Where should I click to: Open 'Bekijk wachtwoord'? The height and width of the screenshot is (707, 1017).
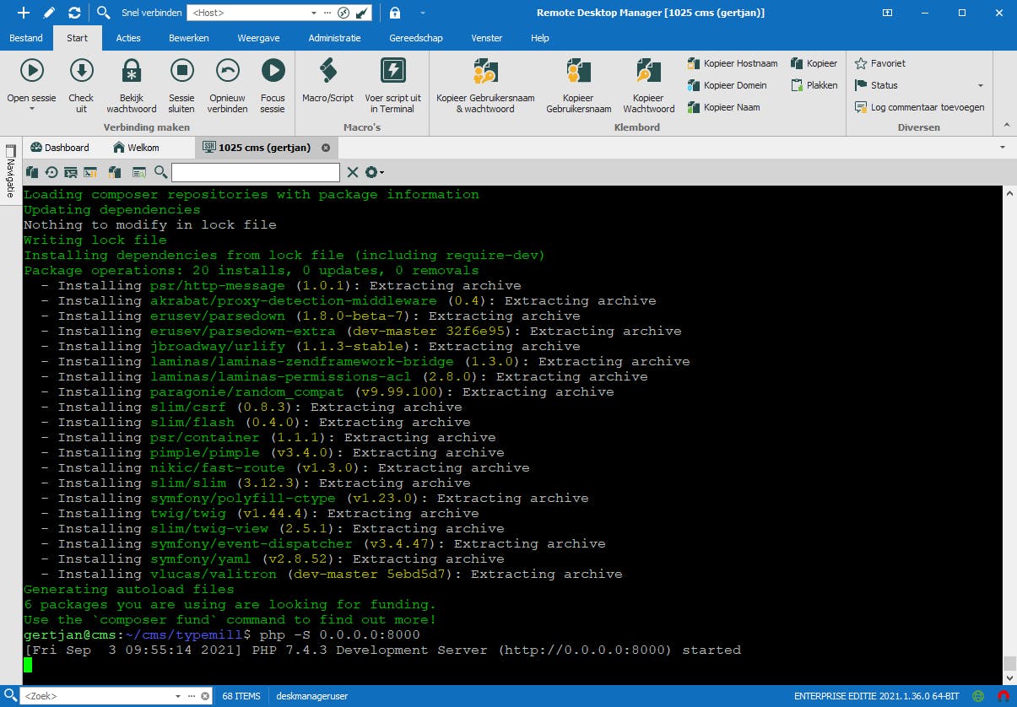coord(131,84)
